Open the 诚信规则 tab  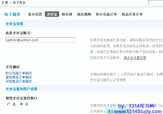(x=84, y=14)
